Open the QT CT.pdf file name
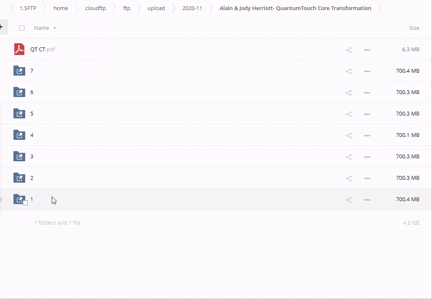432x299 pixels. click(x=42, y=50)
